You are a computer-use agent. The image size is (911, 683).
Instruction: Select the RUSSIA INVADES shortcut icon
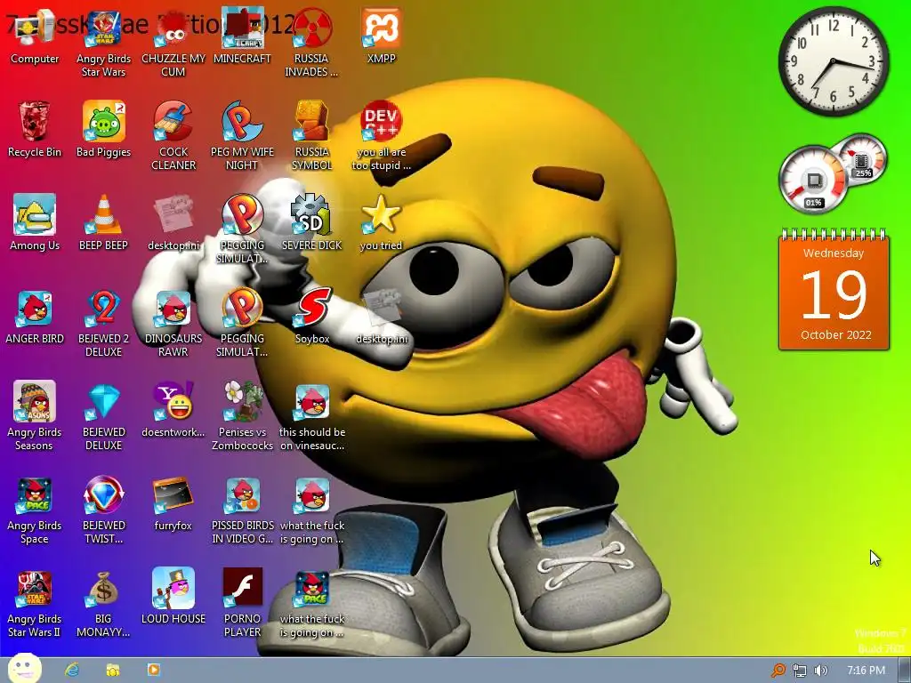[x=311, y=44]
